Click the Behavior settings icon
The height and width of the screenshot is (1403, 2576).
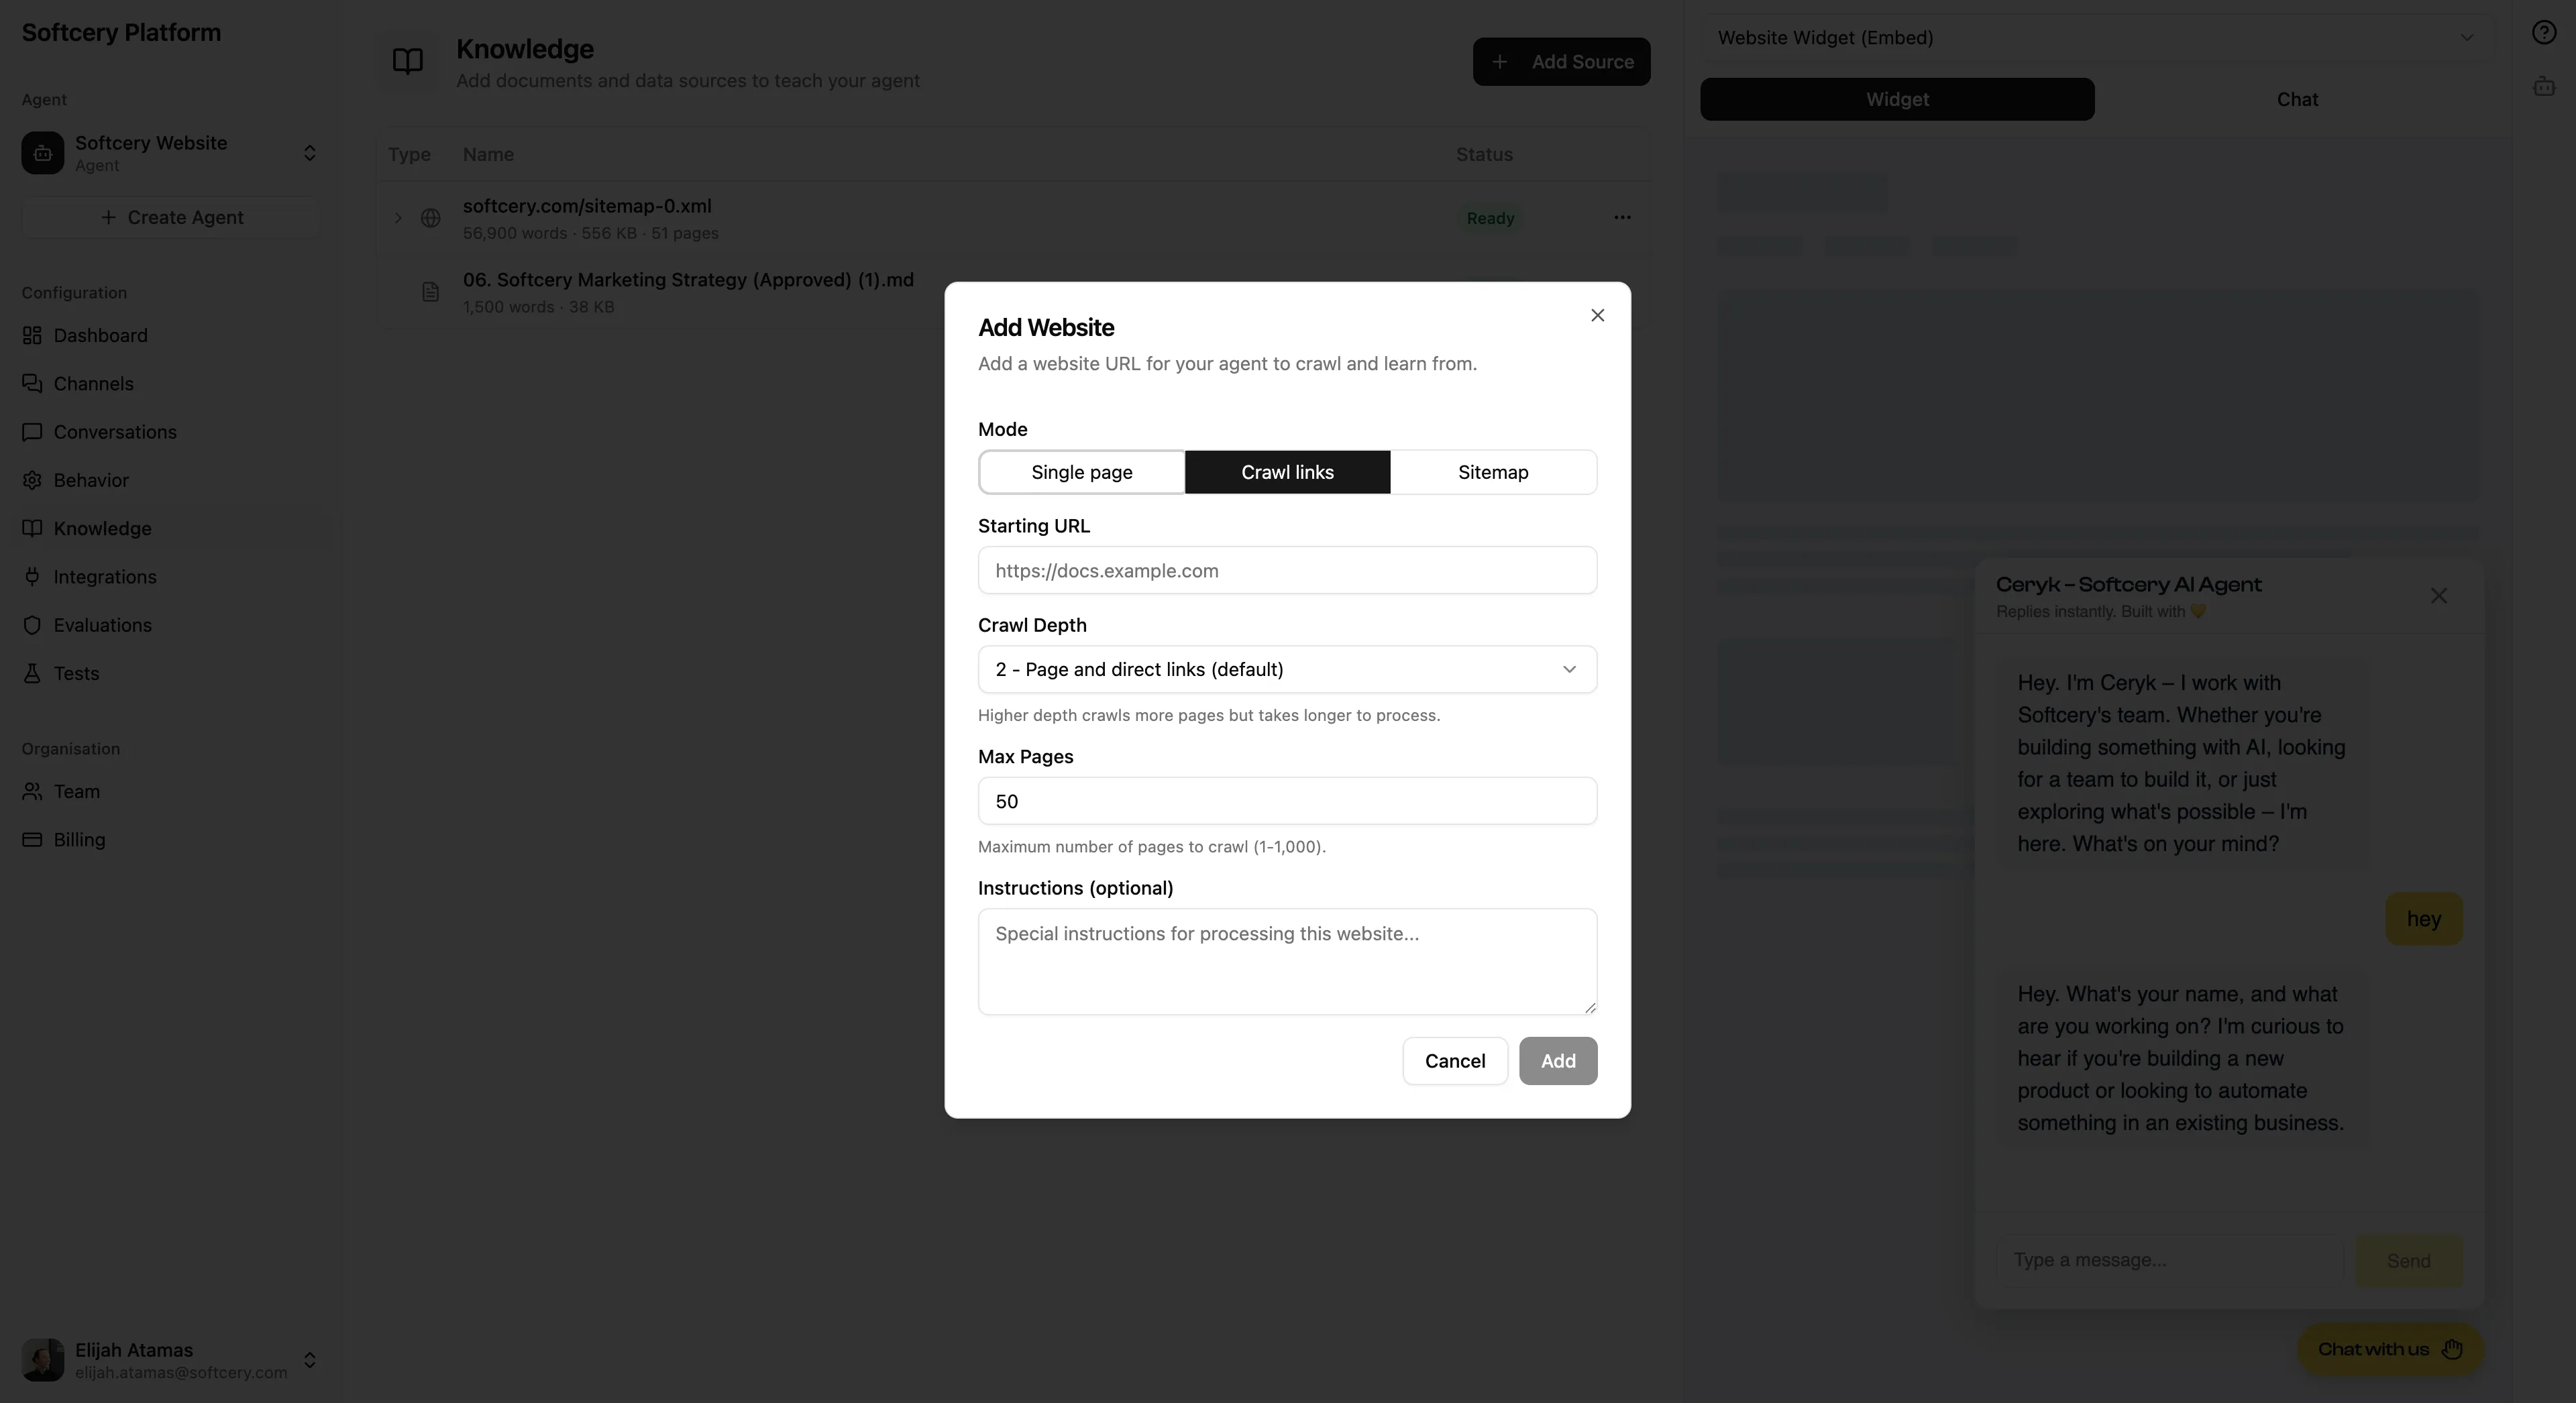coord(32,480)
